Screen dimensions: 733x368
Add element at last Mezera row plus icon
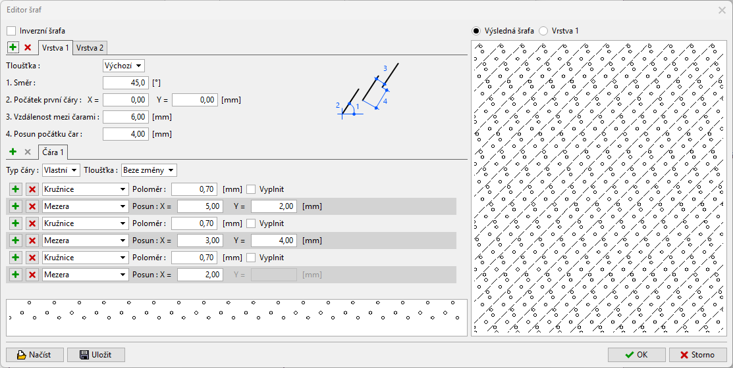[x=16, y=275]
